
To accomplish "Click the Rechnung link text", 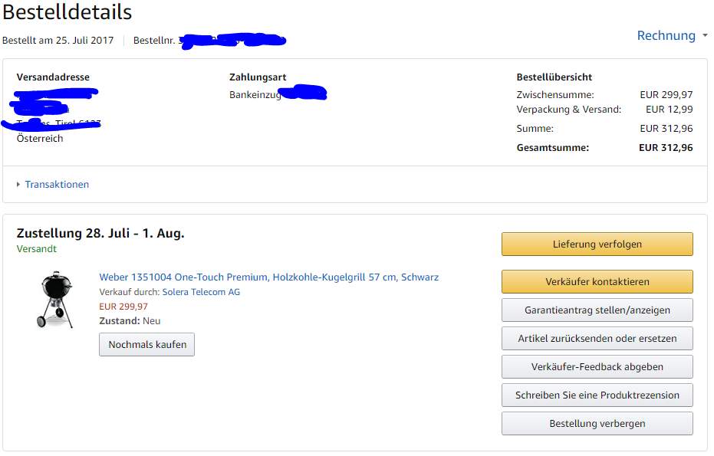I will (x=665, y=36).
